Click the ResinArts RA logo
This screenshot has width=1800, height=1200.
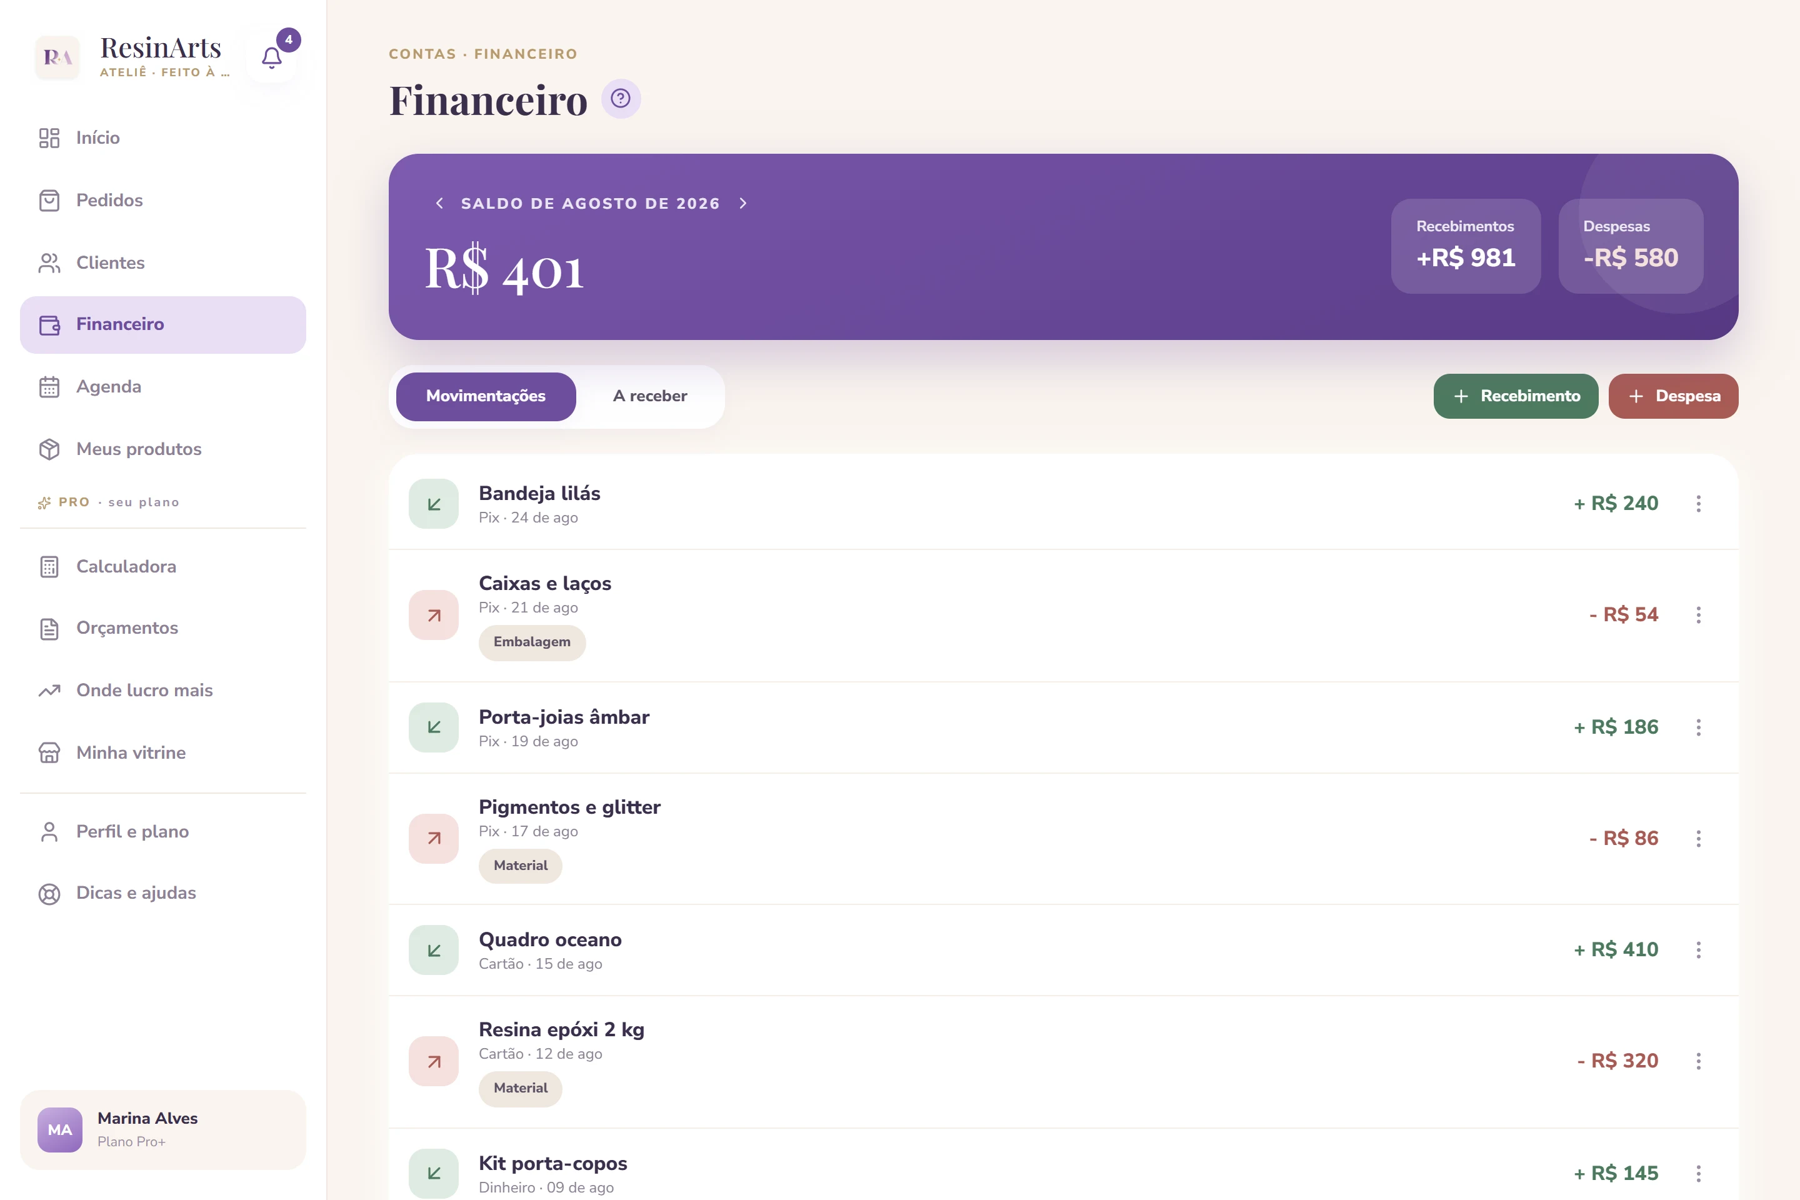point(57,57)
